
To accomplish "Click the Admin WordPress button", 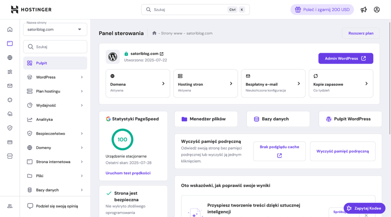I will click(x=346, y=58).
